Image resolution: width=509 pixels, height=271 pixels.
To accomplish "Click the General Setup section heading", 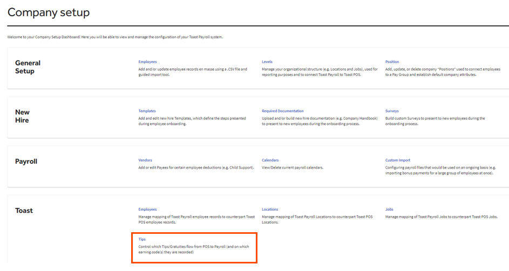I will pos(28,67).
